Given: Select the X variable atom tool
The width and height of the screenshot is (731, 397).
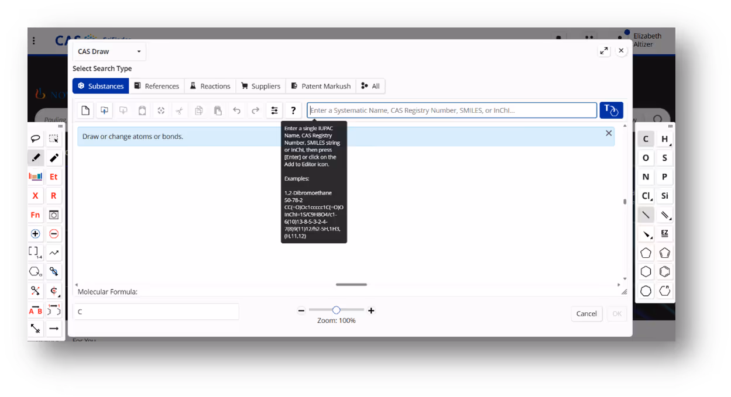Looking at the screenshot, I should point(35,196).
